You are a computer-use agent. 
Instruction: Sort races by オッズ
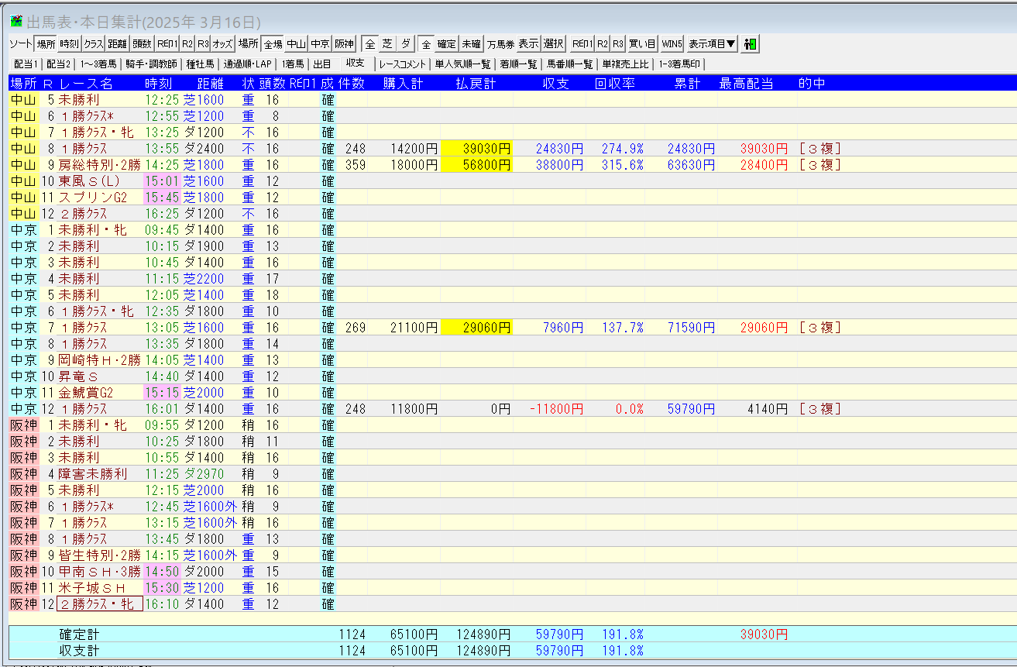[223, 44]
